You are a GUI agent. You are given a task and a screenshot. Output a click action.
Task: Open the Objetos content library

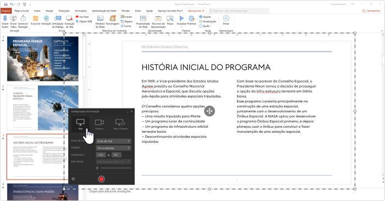(x=127, y=21)
